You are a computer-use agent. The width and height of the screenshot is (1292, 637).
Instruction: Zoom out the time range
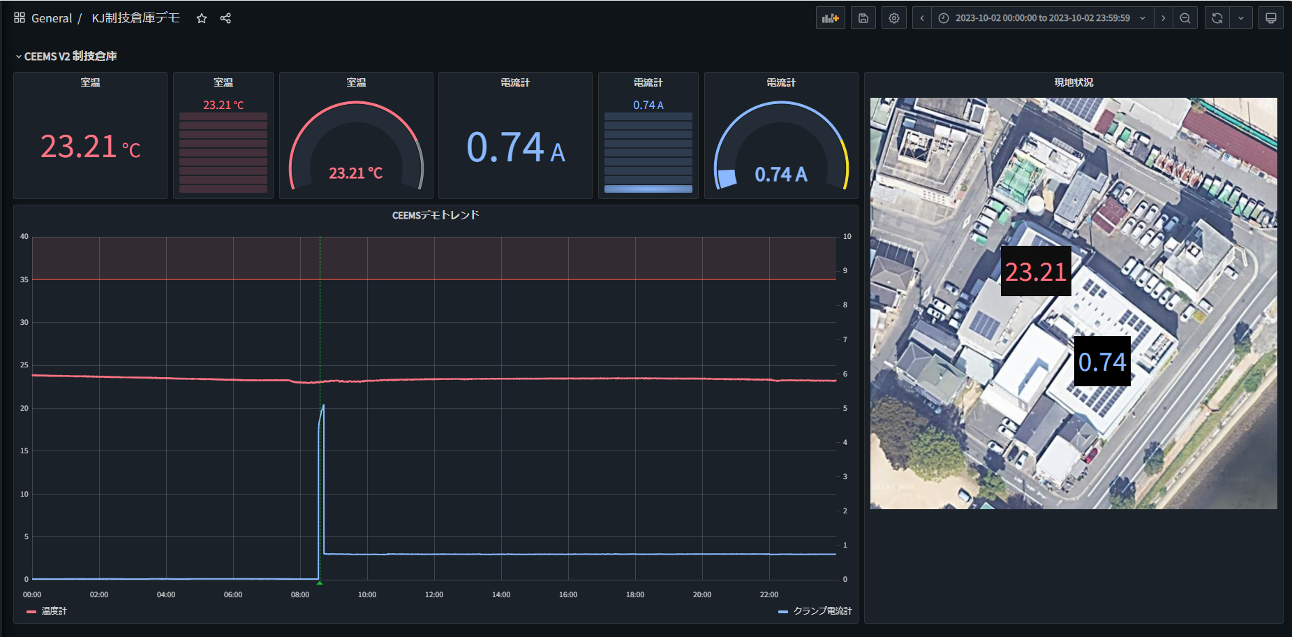(1185, 18)
